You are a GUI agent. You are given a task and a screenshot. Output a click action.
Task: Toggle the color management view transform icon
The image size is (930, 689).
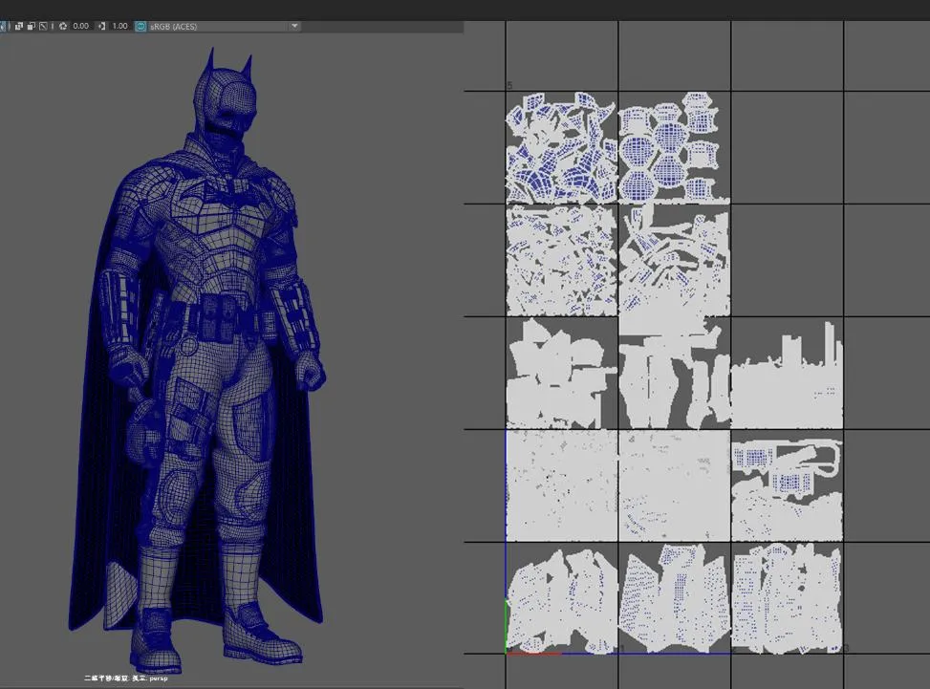click(x=141, y=26)
